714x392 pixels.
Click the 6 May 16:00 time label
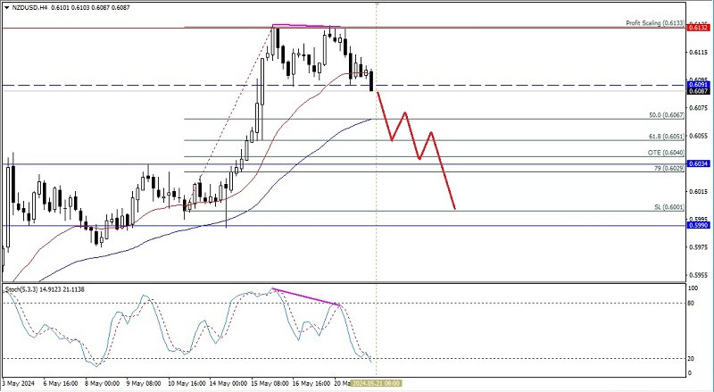61,383
